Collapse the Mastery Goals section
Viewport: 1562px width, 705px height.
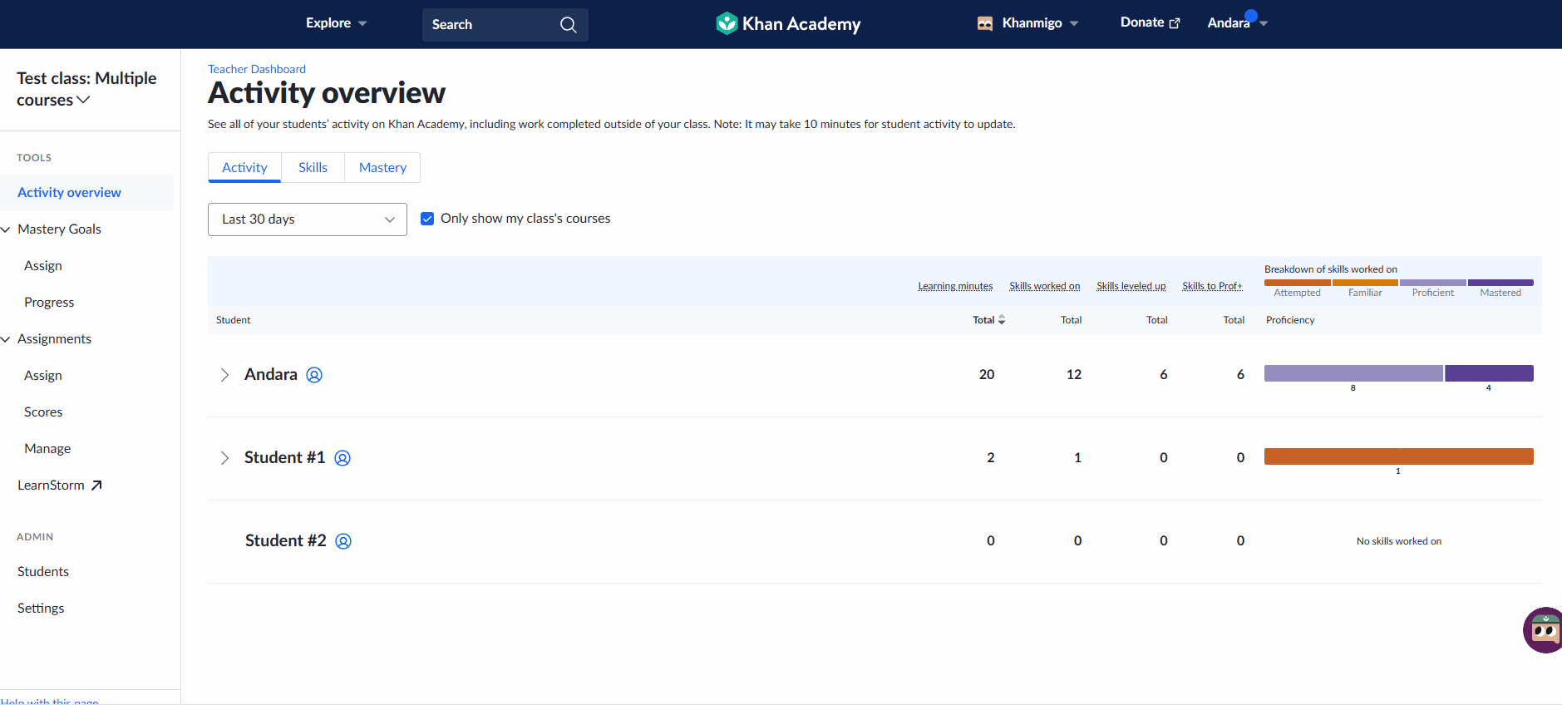coord(7,229)
